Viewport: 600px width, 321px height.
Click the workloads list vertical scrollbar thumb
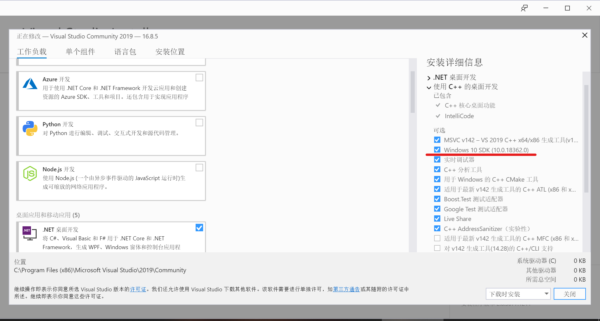coord(413,92)
